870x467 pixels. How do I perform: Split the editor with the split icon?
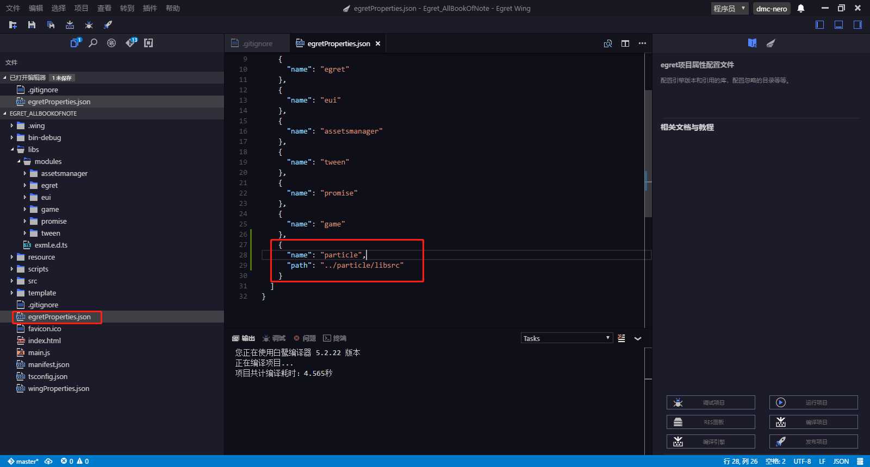(x=625, y=43)
